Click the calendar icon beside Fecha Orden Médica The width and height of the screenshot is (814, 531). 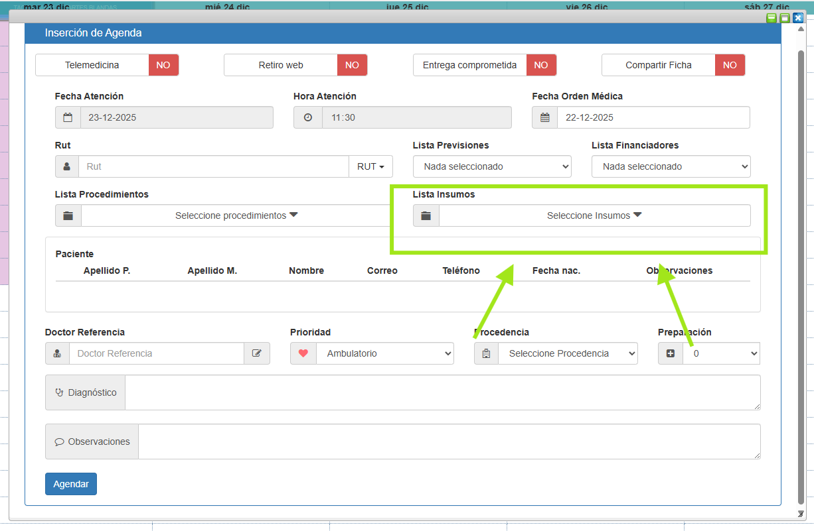(545, 117)
